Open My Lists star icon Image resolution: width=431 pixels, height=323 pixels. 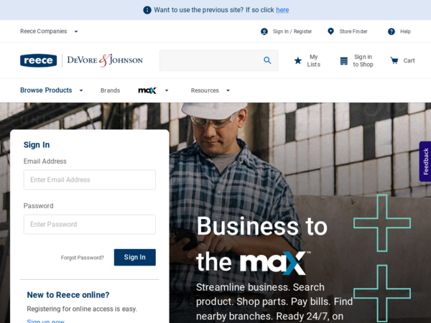pyautogui.click(x=298, y=60)
